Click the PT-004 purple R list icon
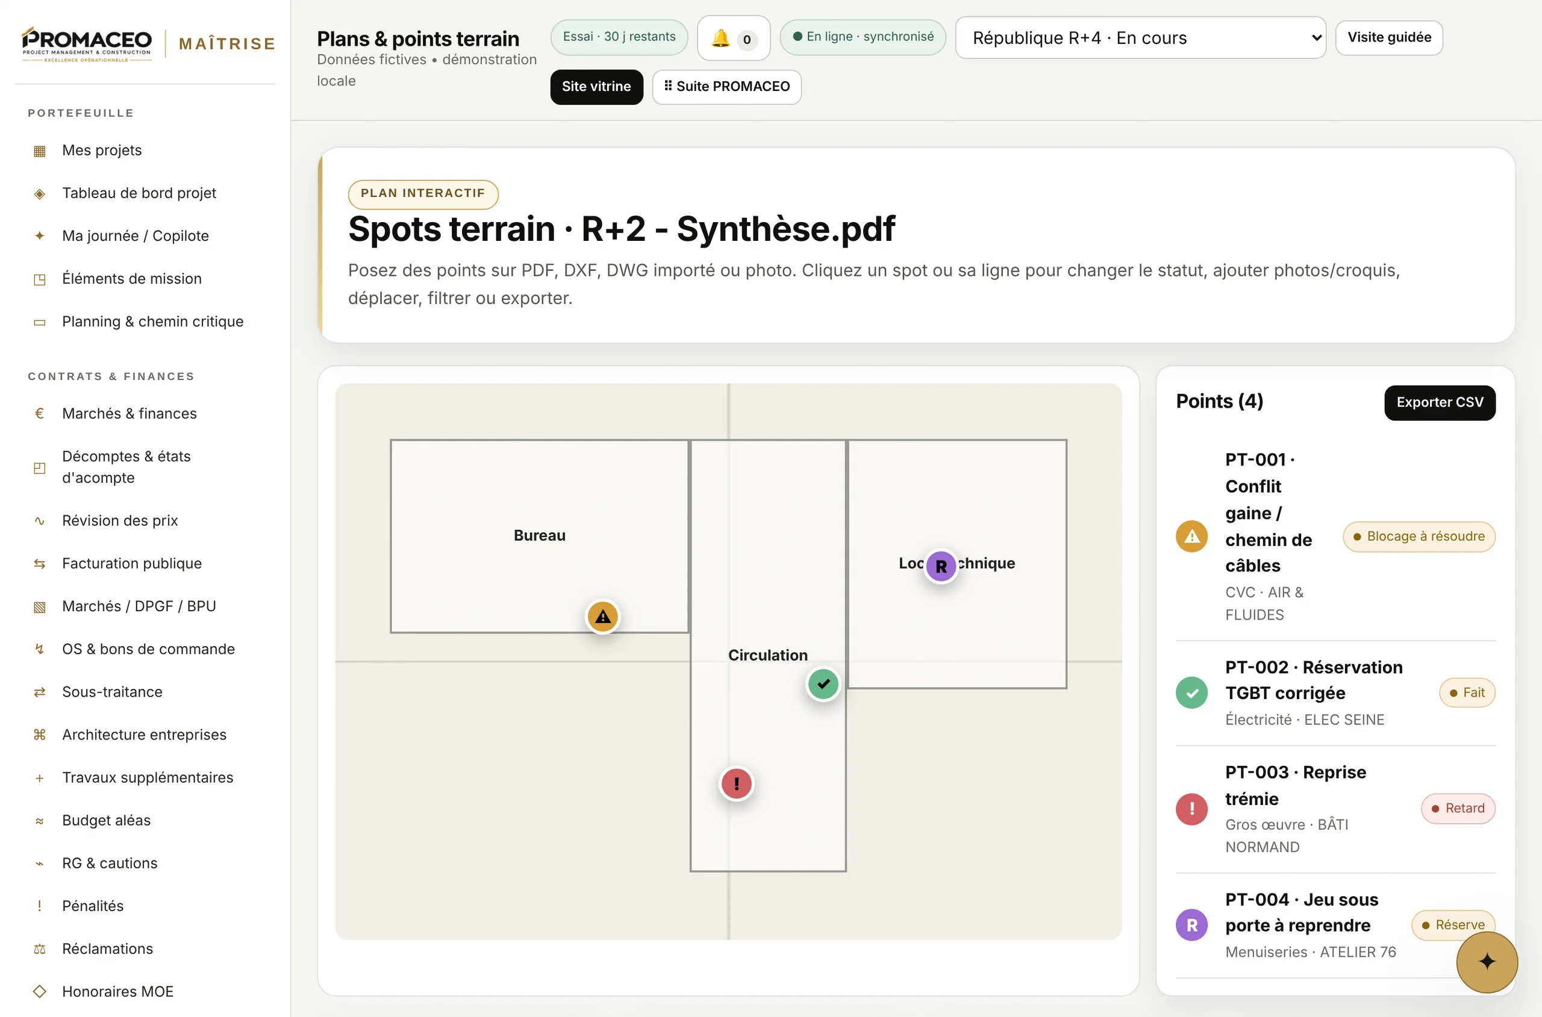 (x=1191, y=925)
